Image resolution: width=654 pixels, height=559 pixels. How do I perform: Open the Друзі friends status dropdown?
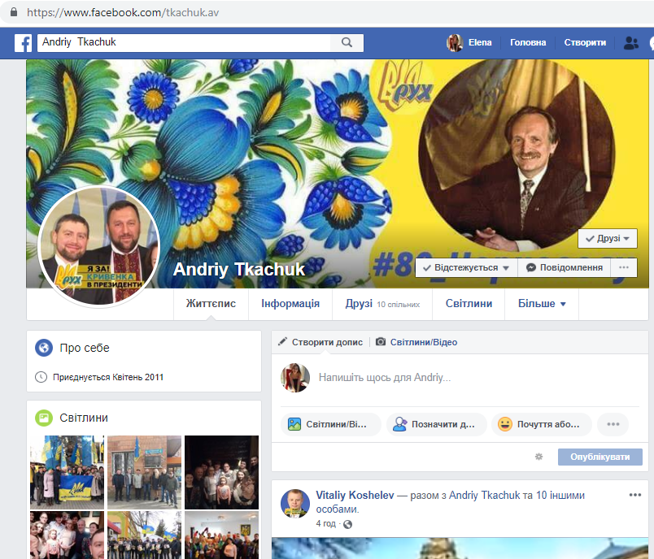608,238
